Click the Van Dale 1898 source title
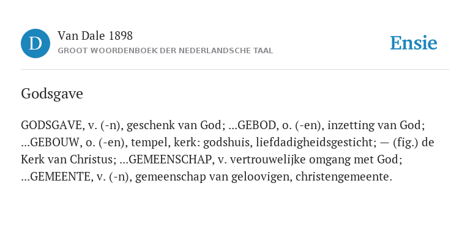Image resolution: width=470 pixels, height=235 pixels. [x=95, y=36]
